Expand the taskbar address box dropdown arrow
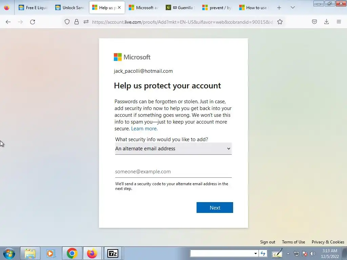 256,253
